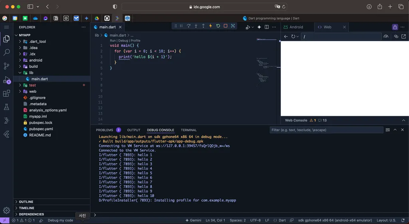Open the run/debug dropdown arrow in editor
The height and width of the screenshot is (224, 409).
[252, 28]
